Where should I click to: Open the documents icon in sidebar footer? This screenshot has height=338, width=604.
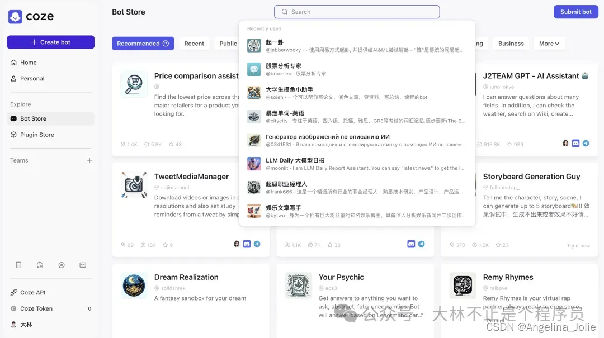coord(18,265)
